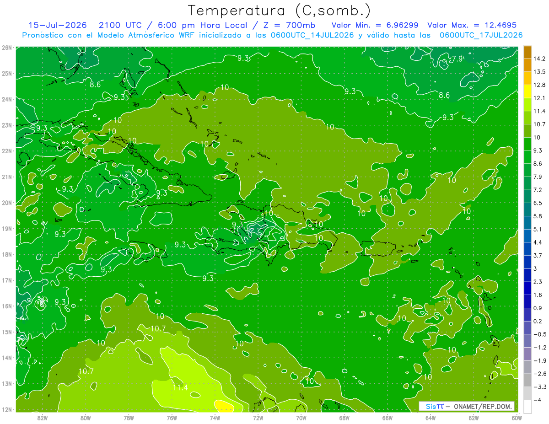
Task: Click "Valor Max. = 12.4695" in the header
Action: 472,25
